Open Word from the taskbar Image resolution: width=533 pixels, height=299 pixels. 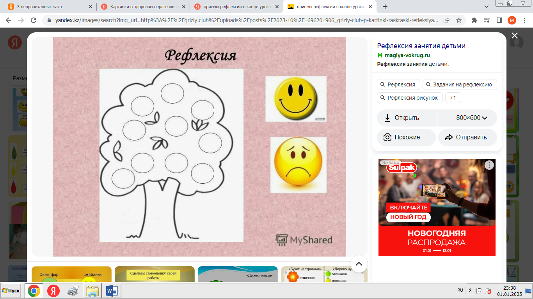[112, 291]
